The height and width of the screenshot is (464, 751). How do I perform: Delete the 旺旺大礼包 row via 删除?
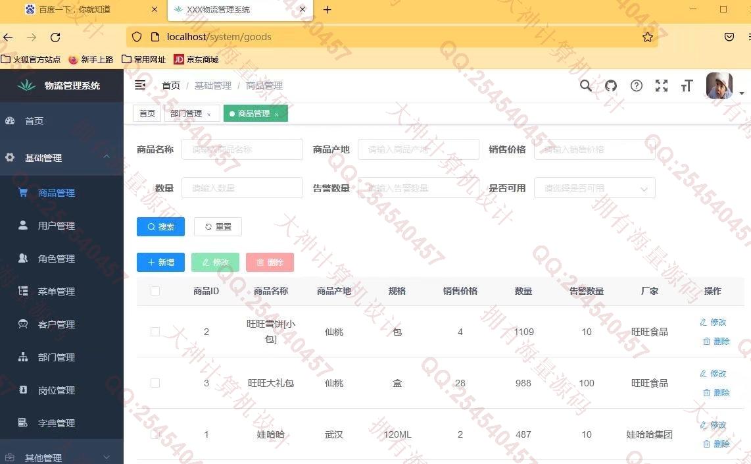716,392
